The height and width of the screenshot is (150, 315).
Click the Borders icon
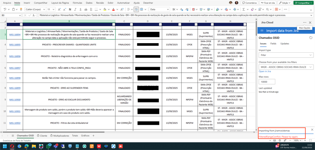[x=96, y=9]
